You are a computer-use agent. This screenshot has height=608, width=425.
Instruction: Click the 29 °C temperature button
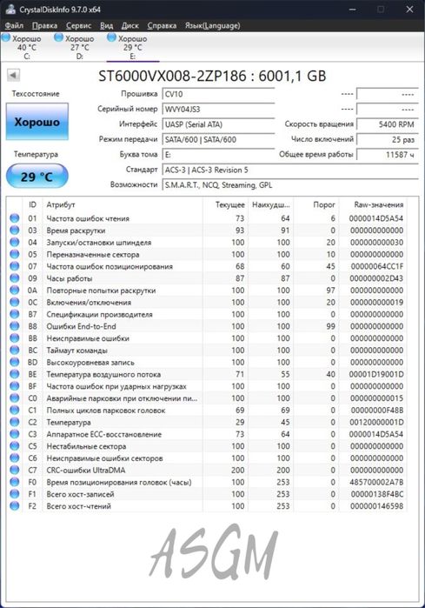tap(37, 177)
